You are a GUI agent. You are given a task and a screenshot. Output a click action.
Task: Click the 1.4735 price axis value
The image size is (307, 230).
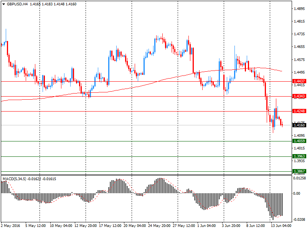[299, 34]
